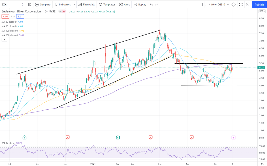Image resolution: width=267 pixels, height=166 pixels.
Task: Open the candlestick chart style selector
Action: point(30,4)
